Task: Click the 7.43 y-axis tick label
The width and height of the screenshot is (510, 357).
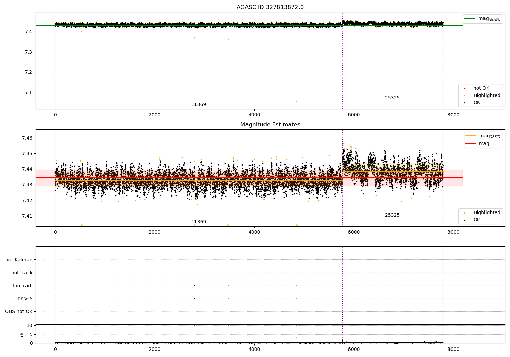Action: pyautogui.click(x=27, y=185)
